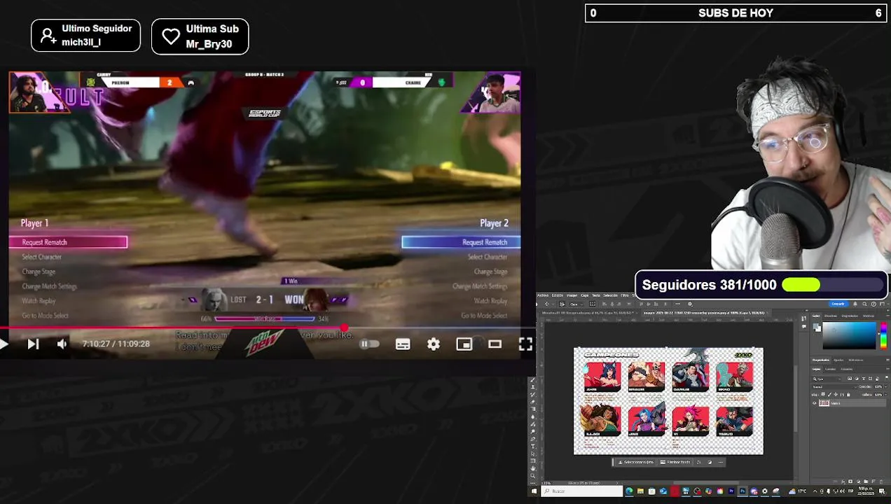Switch to the second document tab at 100%
The height and width of the screenshot is (504, 891).
coord(705,313)
